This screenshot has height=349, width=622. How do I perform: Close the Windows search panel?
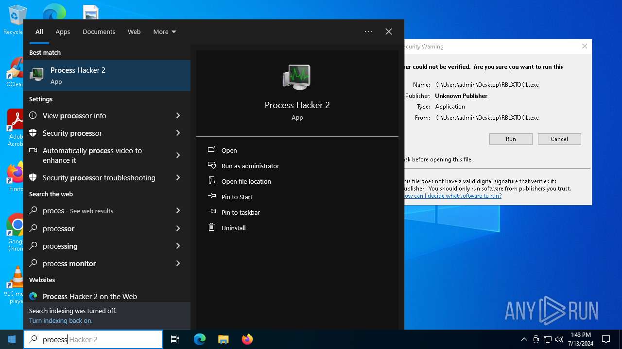(x=389, y=32)
